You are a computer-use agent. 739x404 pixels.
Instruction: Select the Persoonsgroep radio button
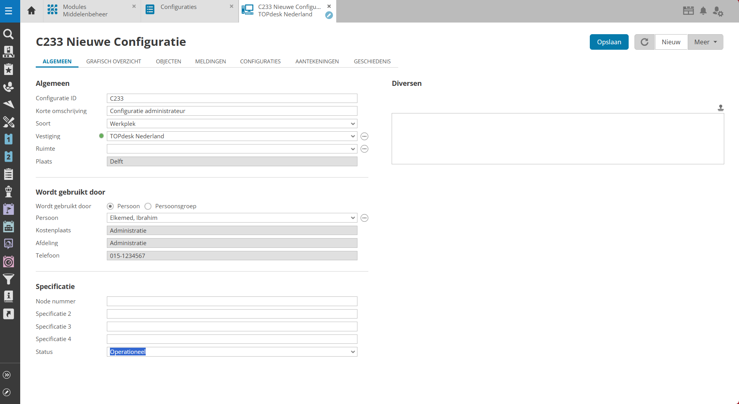[148, 206]
